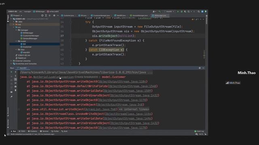This screenshot has width=259, height=145.
Task: Open ObjectStreamClass.java:1154 stack link
Action: [128, 114]
